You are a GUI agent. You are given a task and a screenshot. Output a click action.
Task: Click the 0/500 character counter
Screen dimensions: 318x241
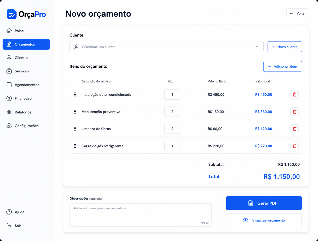205,223
